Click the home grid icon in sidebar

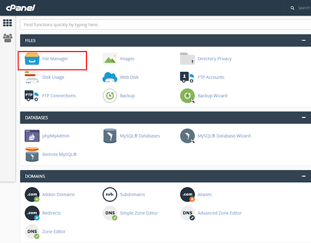[8, 23]
